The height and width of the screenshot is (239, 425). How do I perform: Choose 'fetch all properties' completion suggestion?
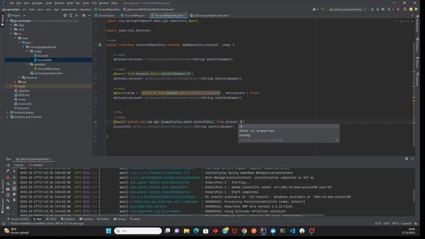pyautogui.click(x=288, y=131)
